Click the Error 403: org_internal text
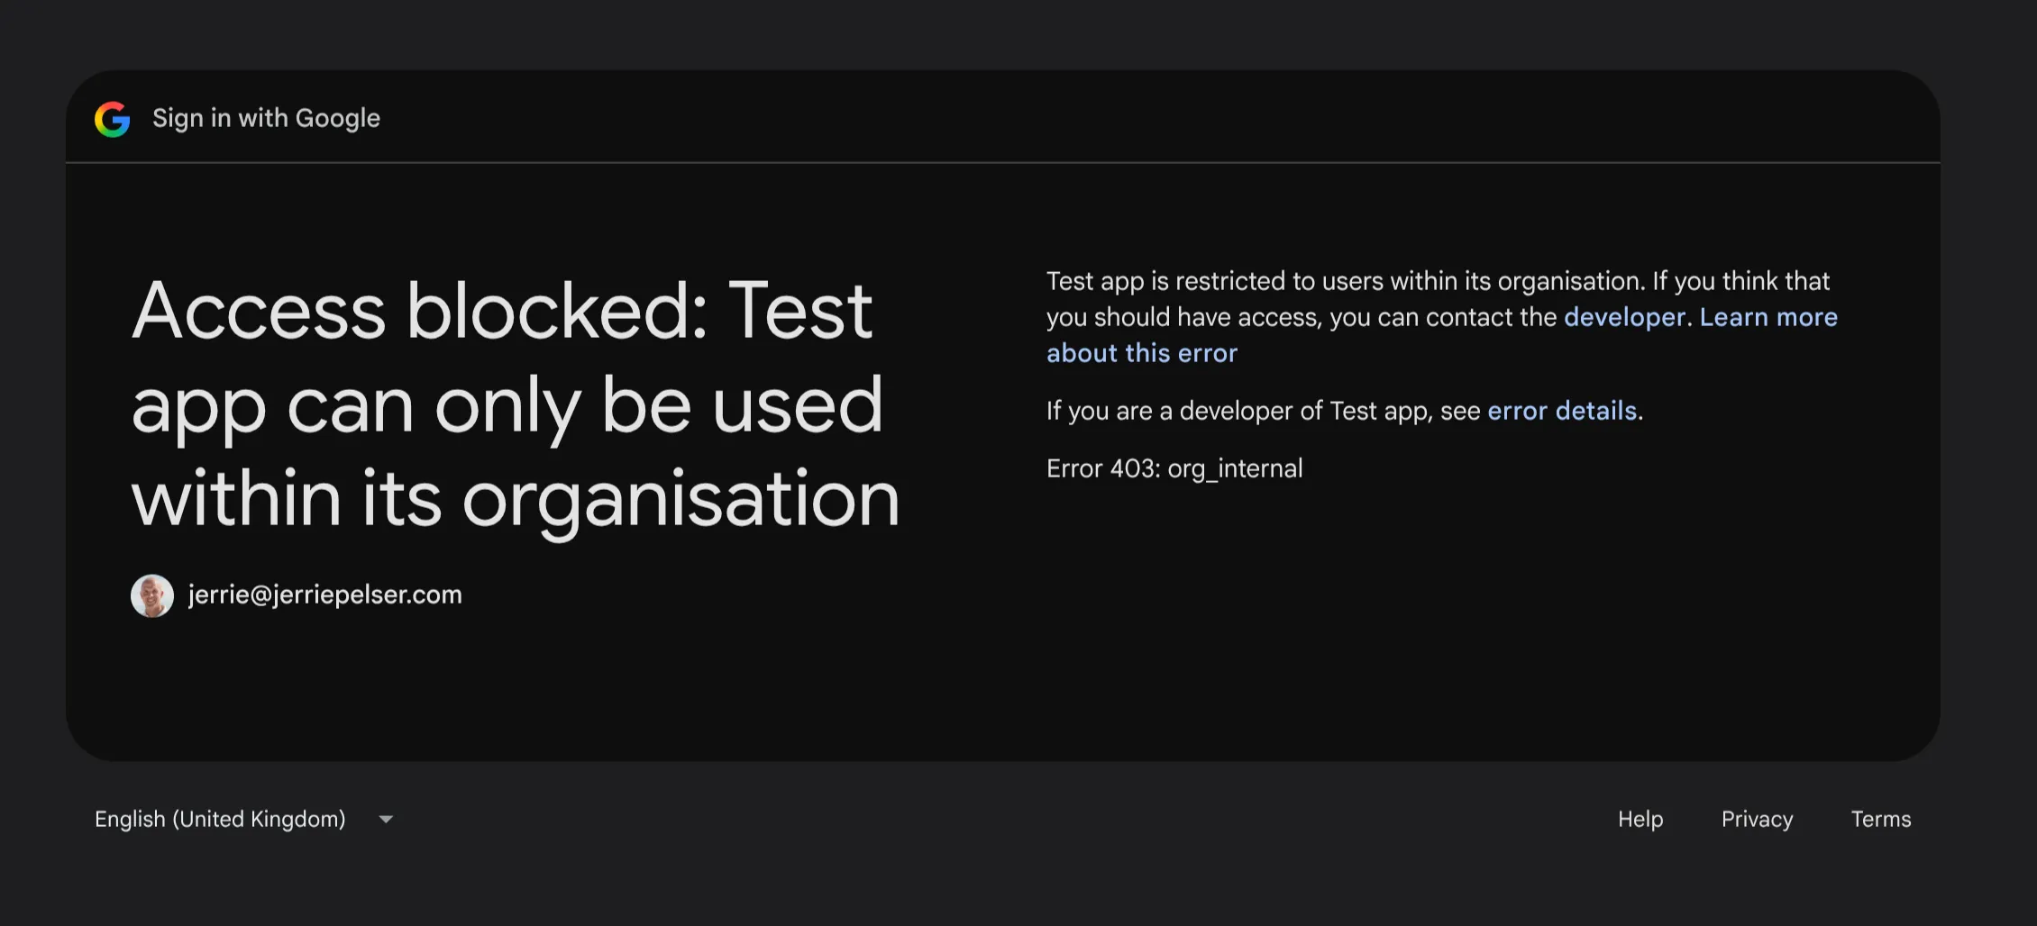Screen dimensions: 2037x926 point(1174,468)
